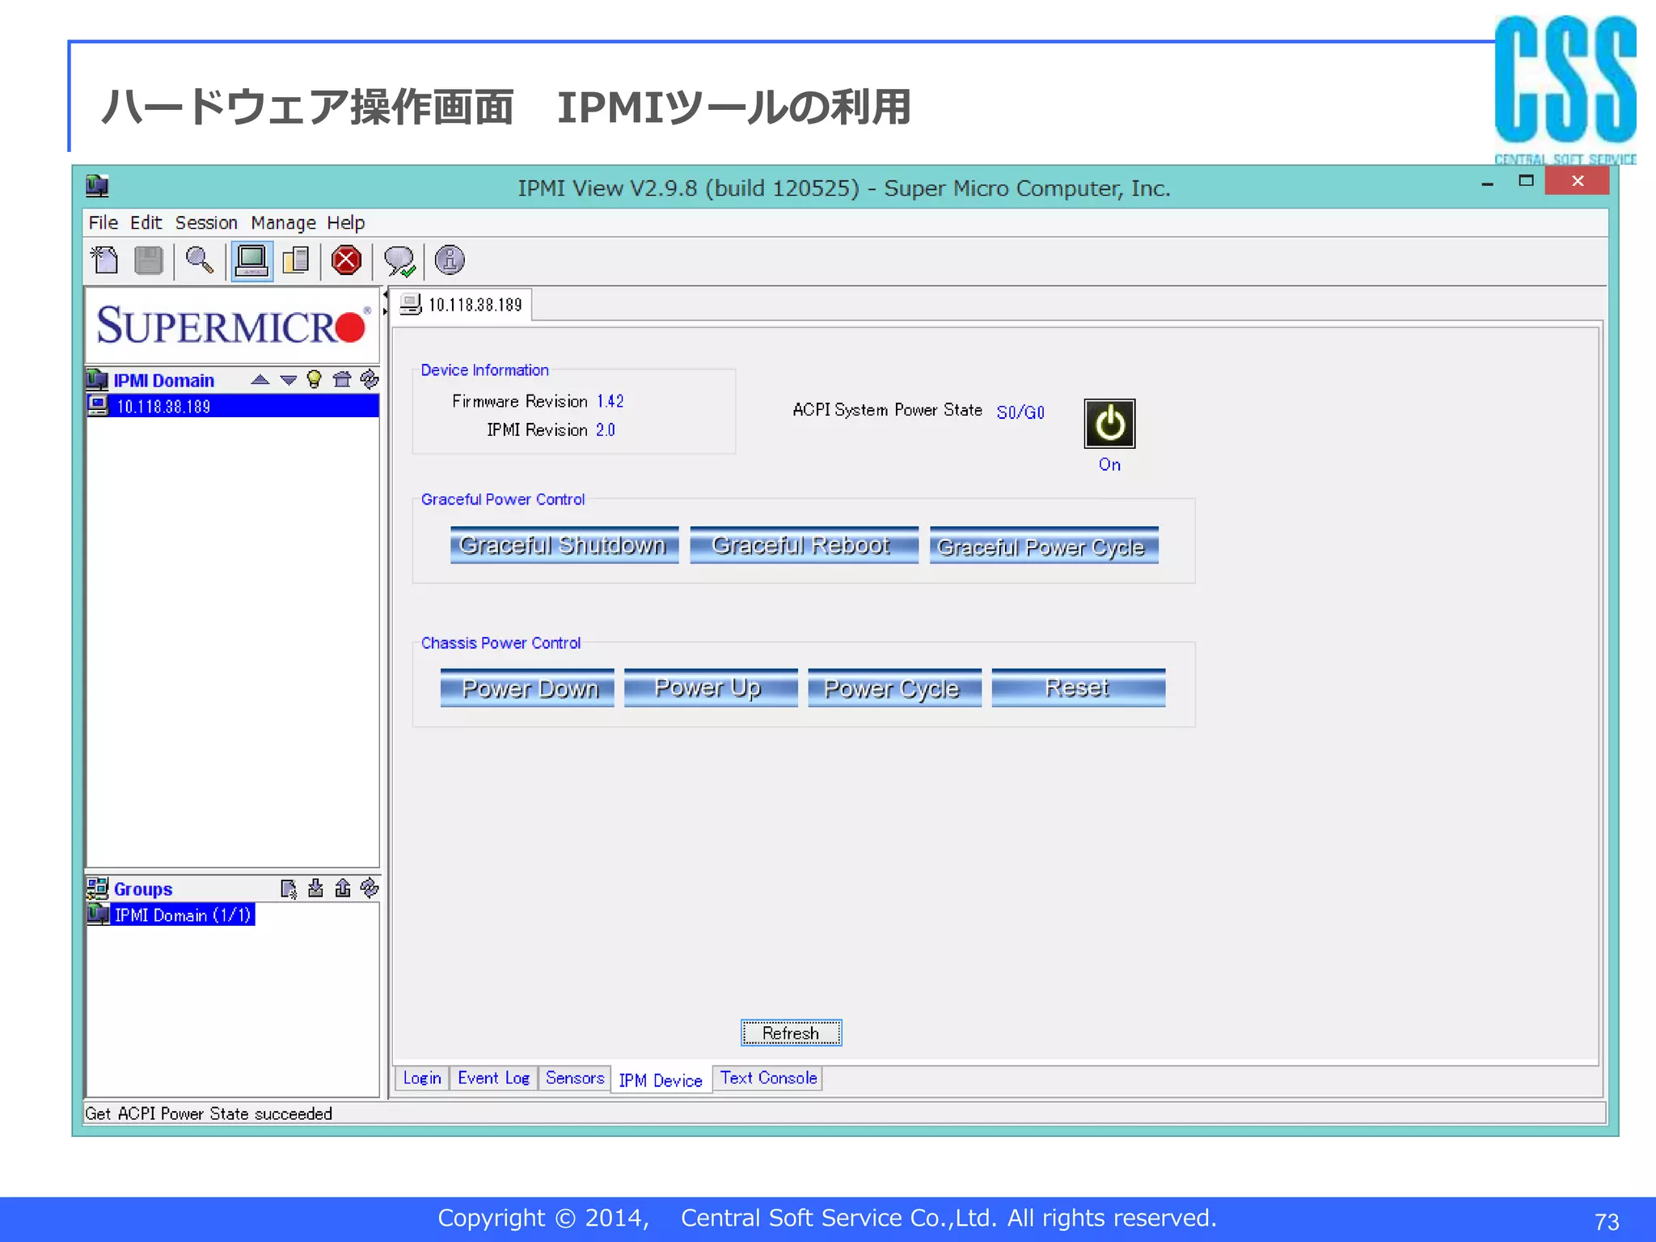Select the computer monitor toolbar icon

(251, 260)
